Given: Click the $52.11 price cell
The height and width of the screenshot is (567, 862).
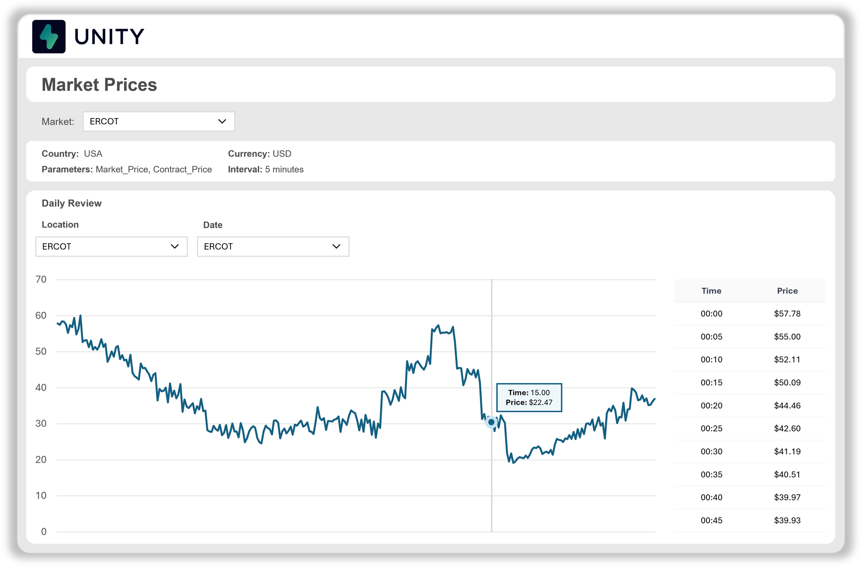Looking at the screenshot, I should (x=787, y=360).
